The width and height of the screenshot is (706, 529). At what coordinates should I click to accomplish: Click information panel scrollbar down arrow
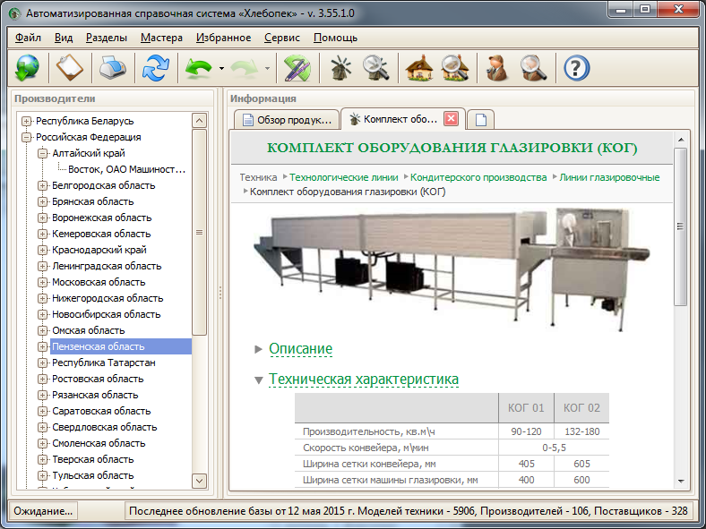pos(681,482)
